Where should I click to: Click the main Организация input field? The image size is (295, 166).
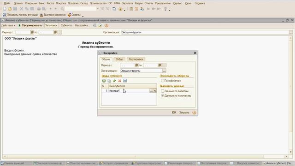pyautogui.click(x=205, y=32)
